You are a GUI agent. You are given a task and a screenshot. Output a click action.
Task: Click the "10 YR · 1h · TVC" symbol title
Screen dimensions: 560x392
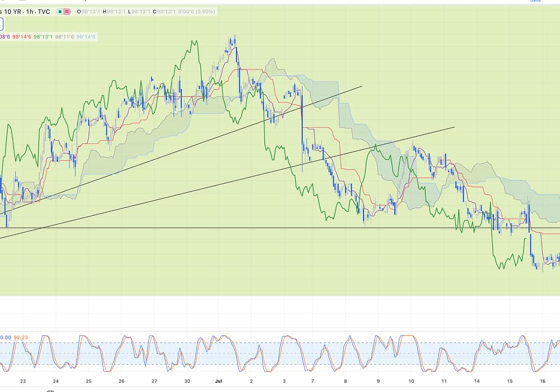click(25, 12)
